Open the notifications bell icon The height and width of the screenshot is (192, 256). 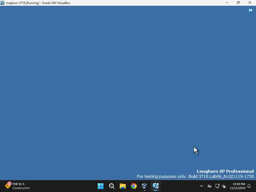pyautogui.click(x=249, y=186)
